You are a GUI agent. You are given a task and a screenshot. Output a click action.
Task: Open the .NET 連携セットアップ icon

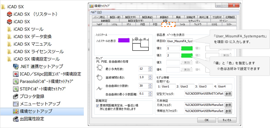coord(16,66)
